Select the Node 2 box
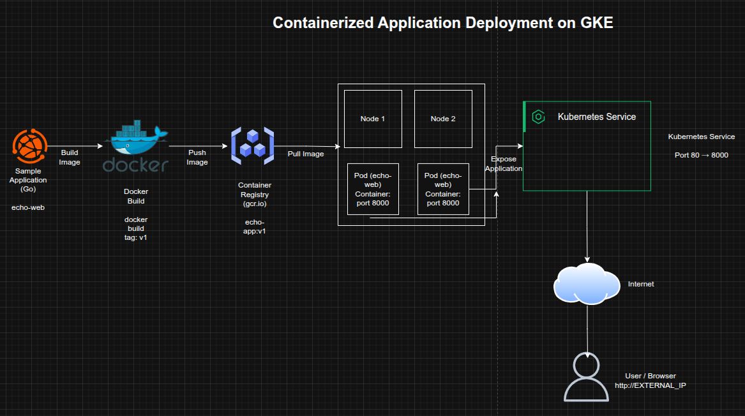The width and height of the screenshot is (745, 416). point(443,119)
